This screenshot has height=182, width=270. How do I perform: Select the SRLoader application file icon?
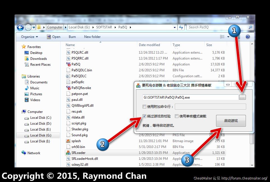pos(68,153)
